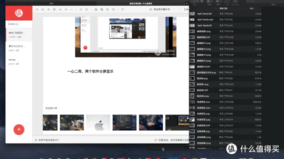This screenshot has width=284, height=159.
Task: Toggle sort direction arrow in Finder name column
Action: tap(216, 8)
